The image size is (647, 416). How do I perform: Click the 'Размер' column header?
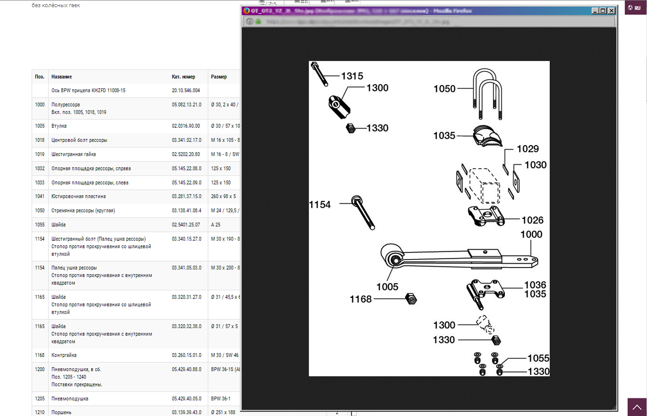pyautogui.click(x=219, y=77)
